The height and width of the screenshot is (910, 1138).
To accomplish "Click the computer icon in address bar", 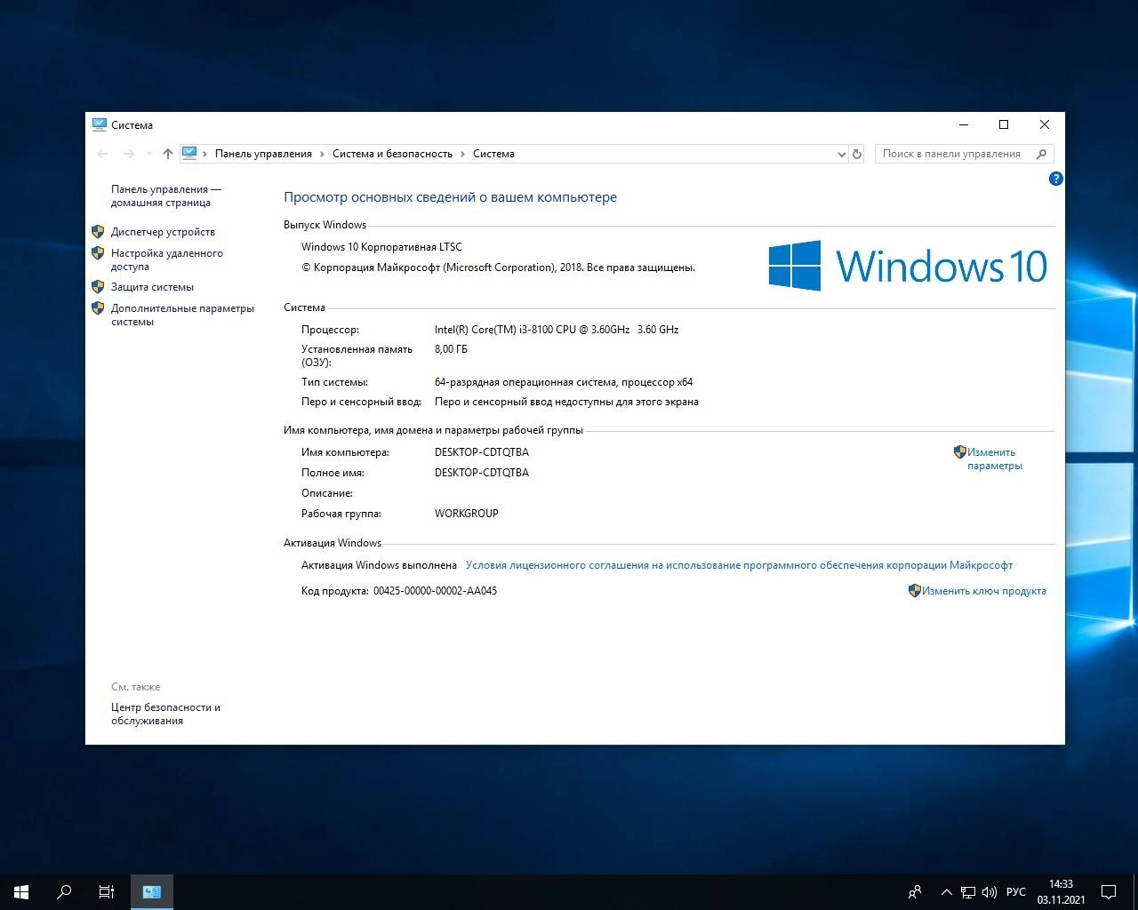I will [189, 154].
